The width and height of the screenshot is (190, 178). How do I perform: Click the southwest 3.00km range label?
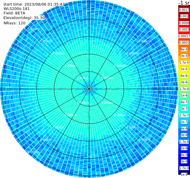(58, 127)
